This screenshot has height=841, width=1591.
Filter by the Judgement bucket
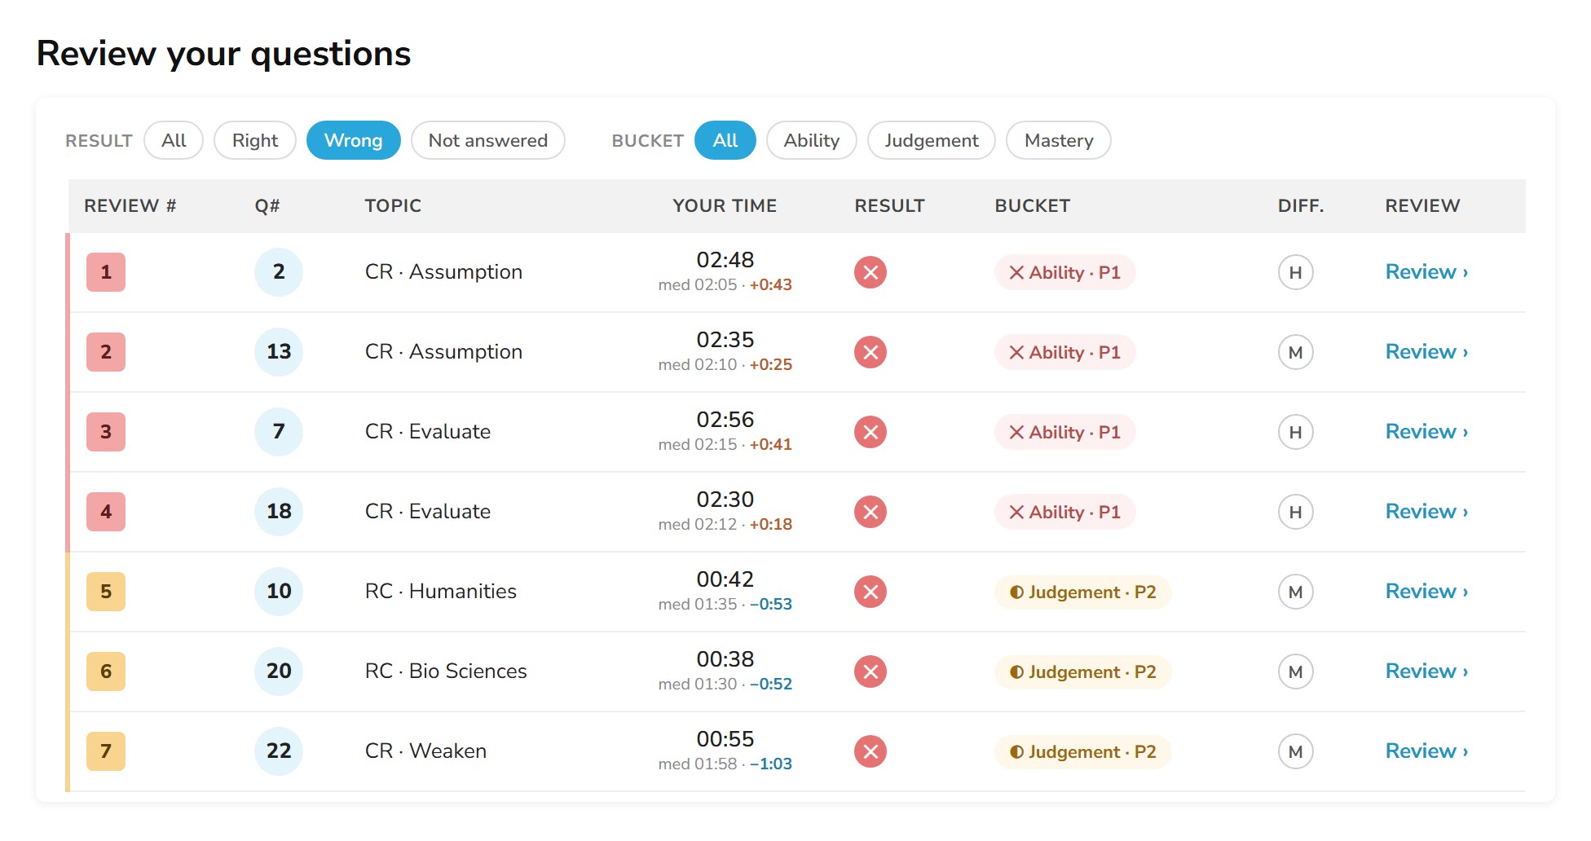pyautogui.click(x=932, y=140)
